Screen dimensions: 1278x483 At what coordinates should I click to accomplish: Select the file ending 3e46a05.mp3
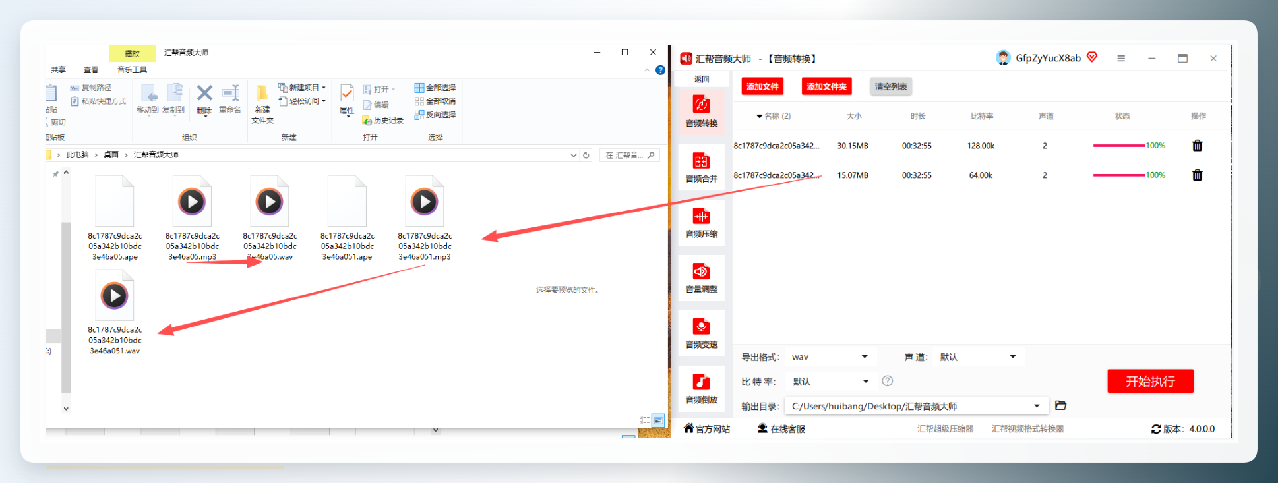pyautogui.click(x=193, y=218)
